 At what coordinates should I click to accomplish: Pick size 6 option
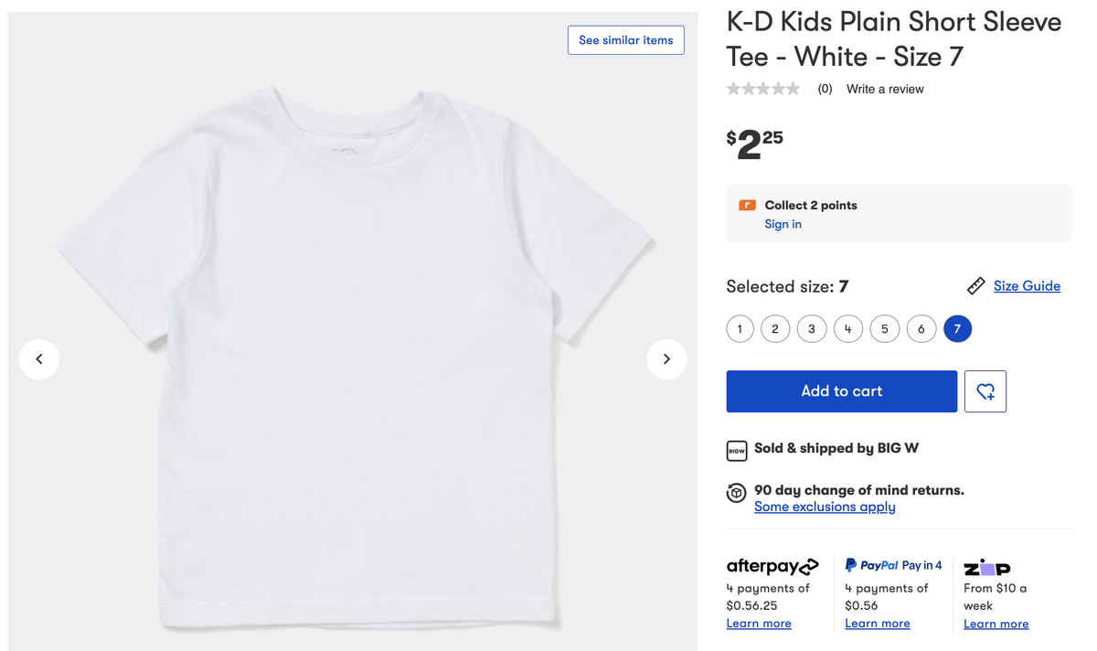point(921,329)
